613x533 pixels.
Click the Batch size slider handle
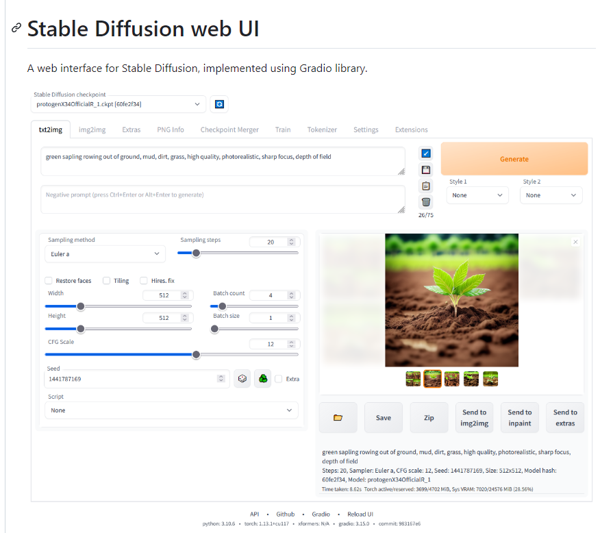click(x=214, y=329)
